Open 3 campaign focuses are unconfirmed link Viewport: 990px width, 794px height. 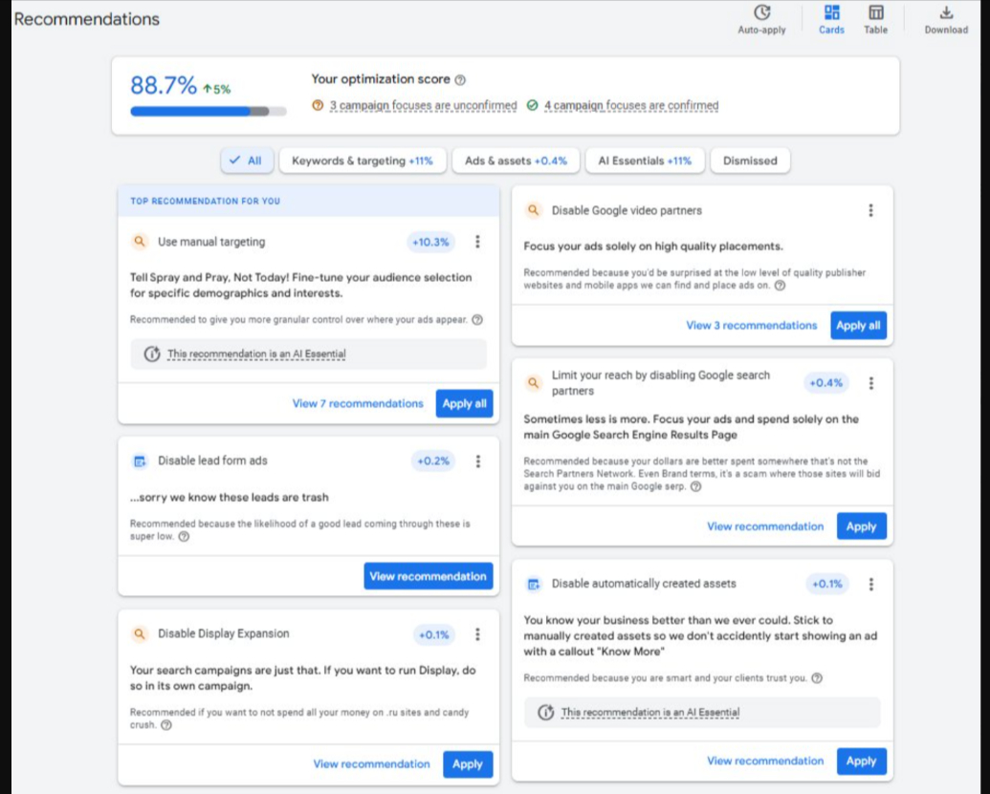[x=423, y=105]
